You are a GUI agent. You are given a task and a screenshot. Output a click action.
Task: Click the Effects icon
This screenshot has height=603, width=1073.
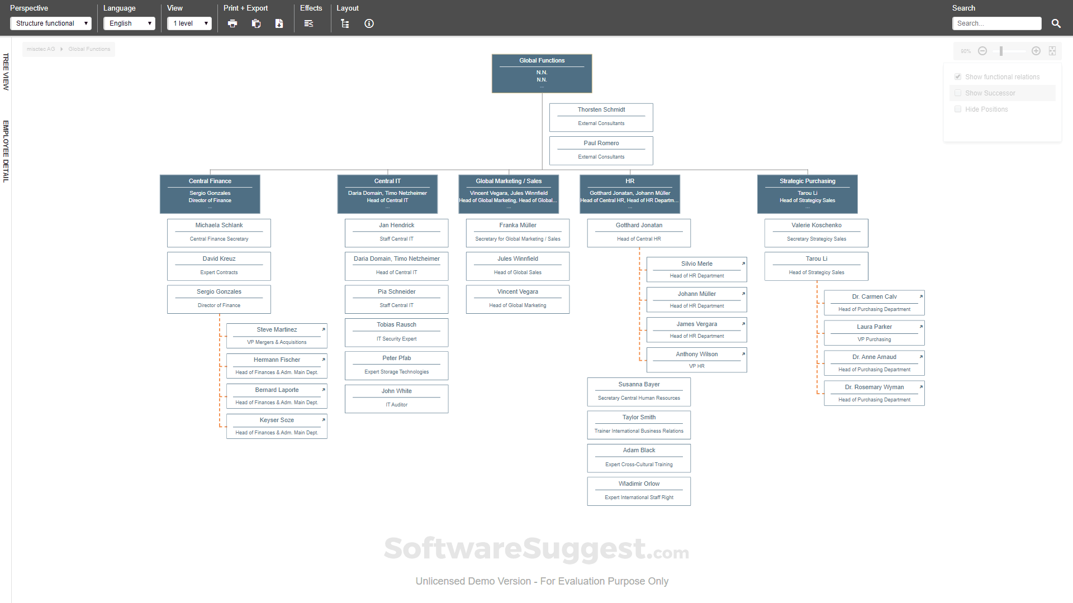[x=309, y=23]
